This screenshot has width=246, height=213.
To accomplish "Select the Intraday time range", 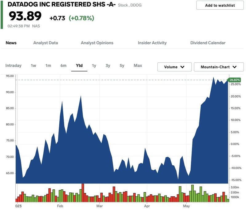I will tap(13, 65).
